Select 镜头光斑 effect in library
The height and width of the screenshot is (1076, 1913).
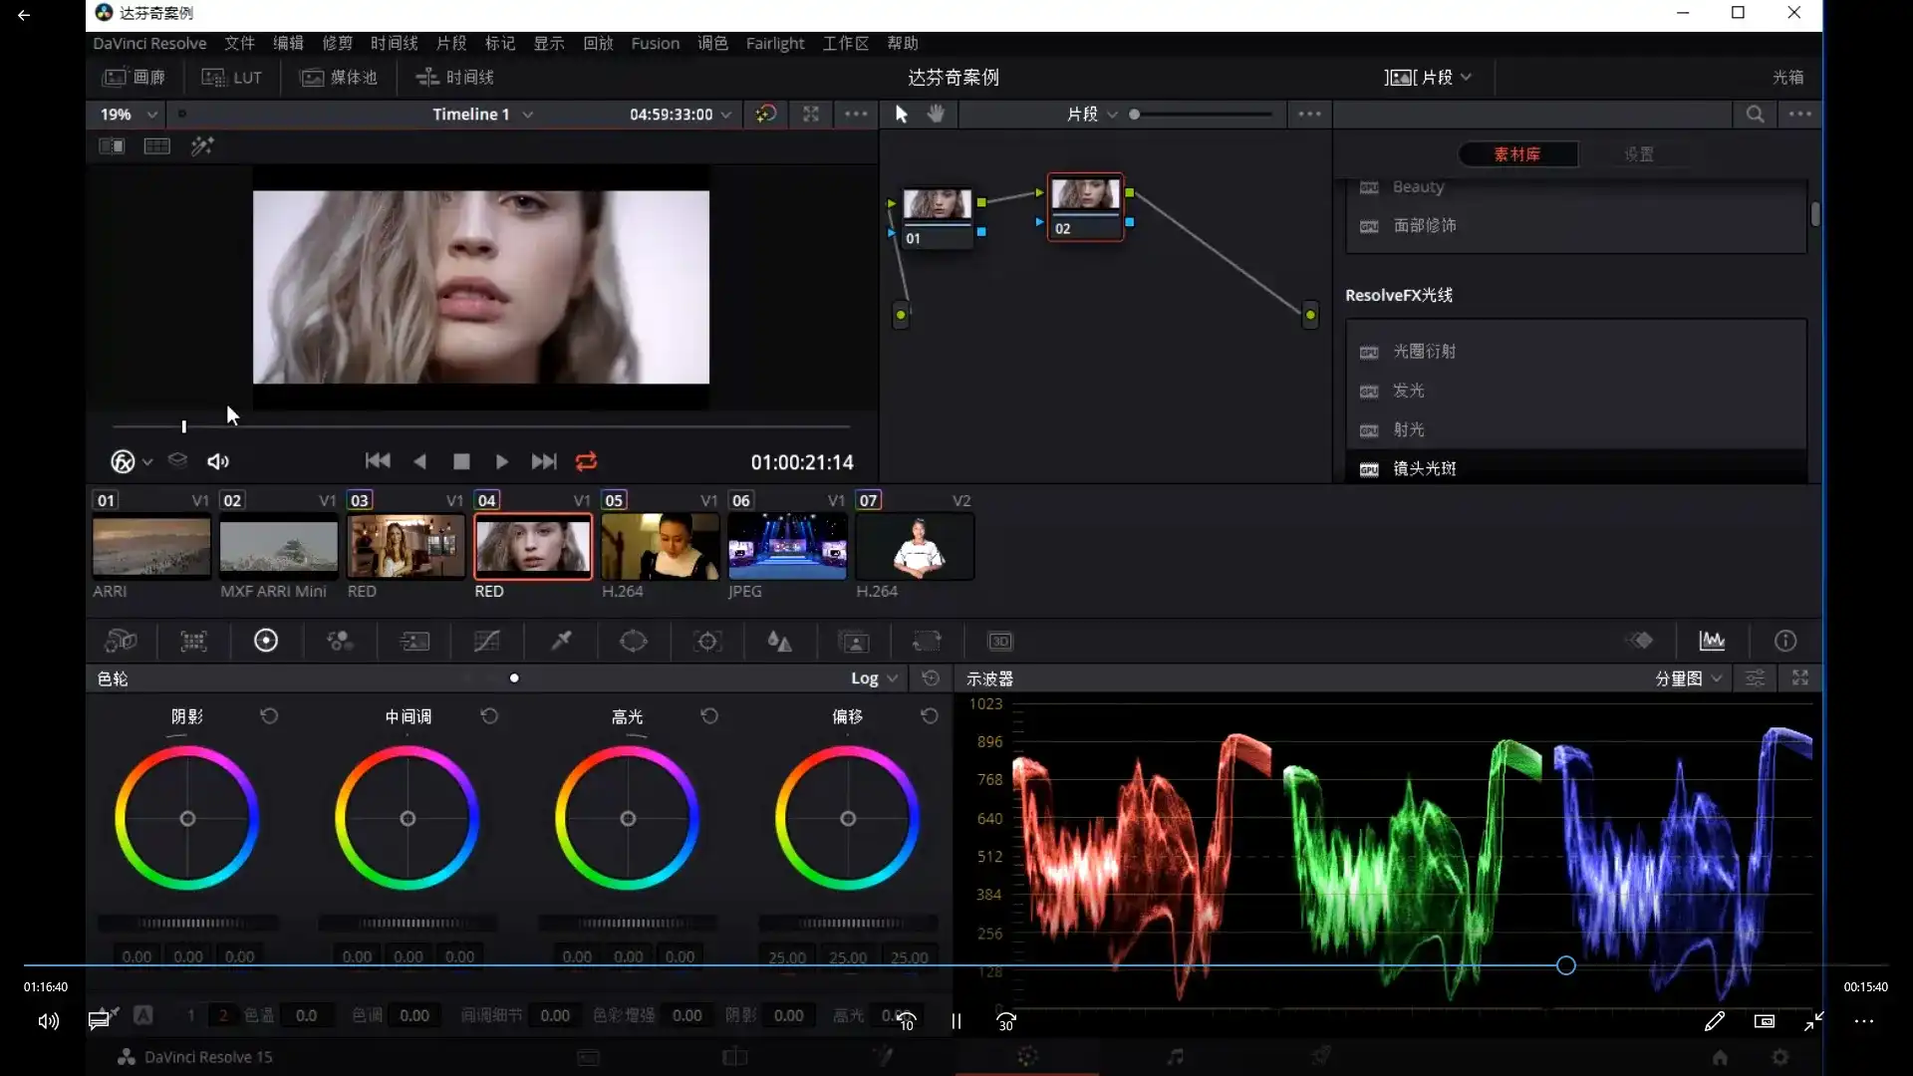(1424, 468)
